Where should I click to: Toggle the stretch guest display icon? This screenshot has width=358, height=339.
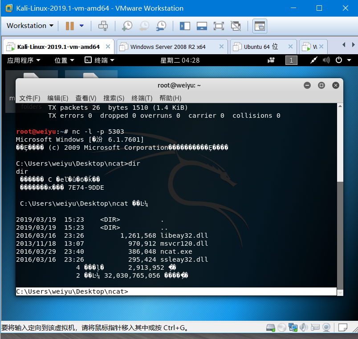(236, 26)
